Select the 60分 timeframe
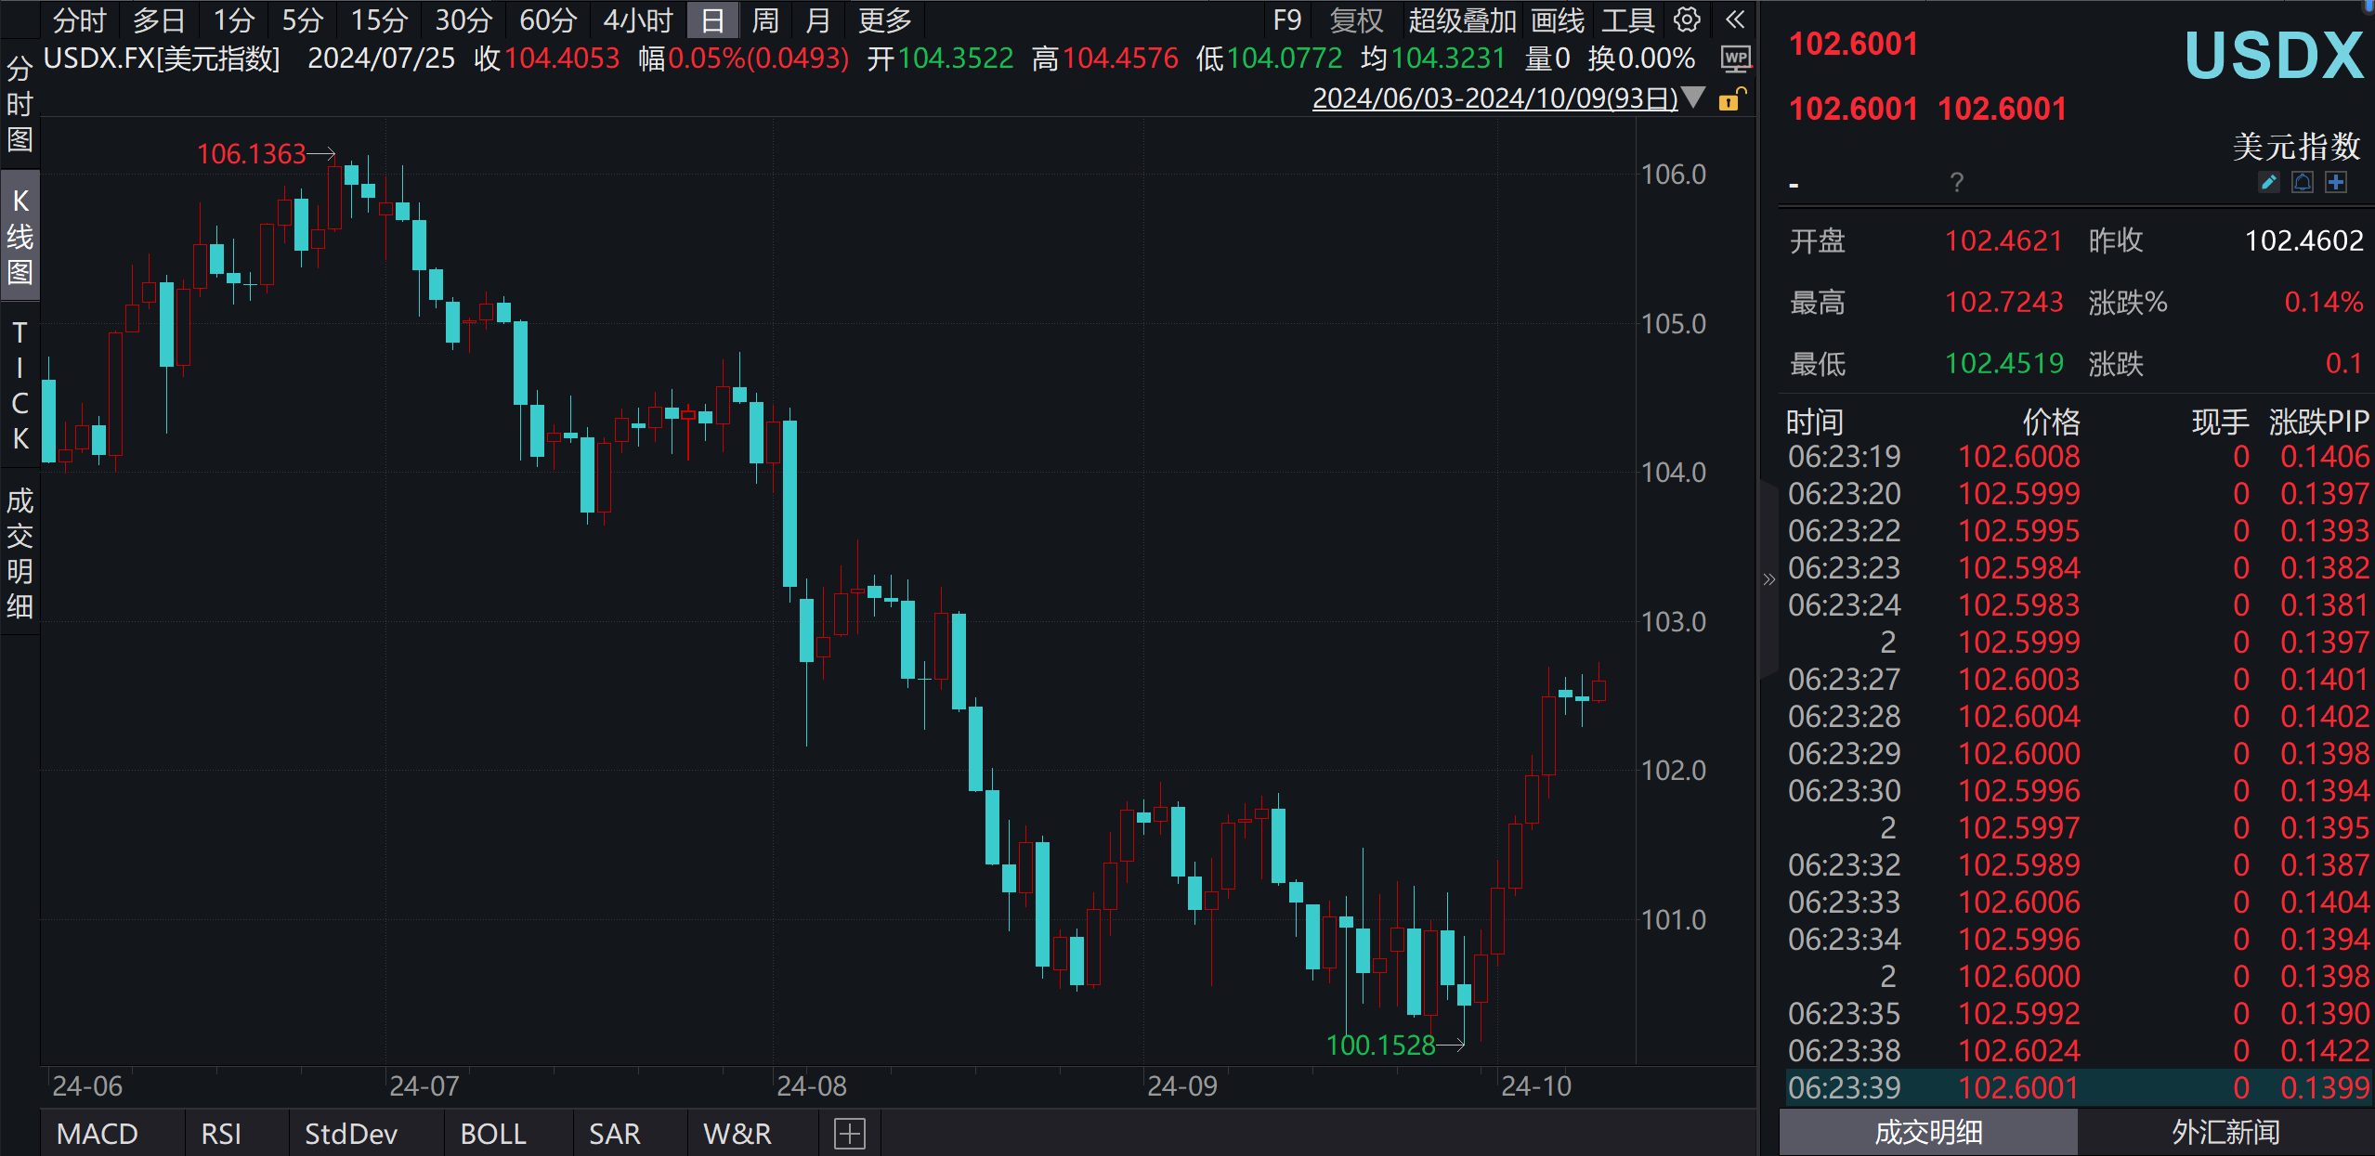2375x1156 pixels. pos(547,19)
